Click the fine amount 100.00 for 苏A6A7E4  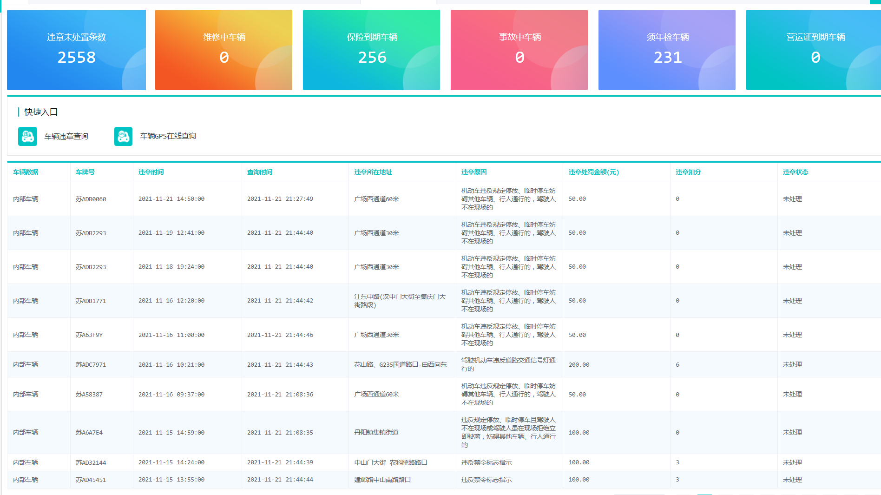coord(579,432)
